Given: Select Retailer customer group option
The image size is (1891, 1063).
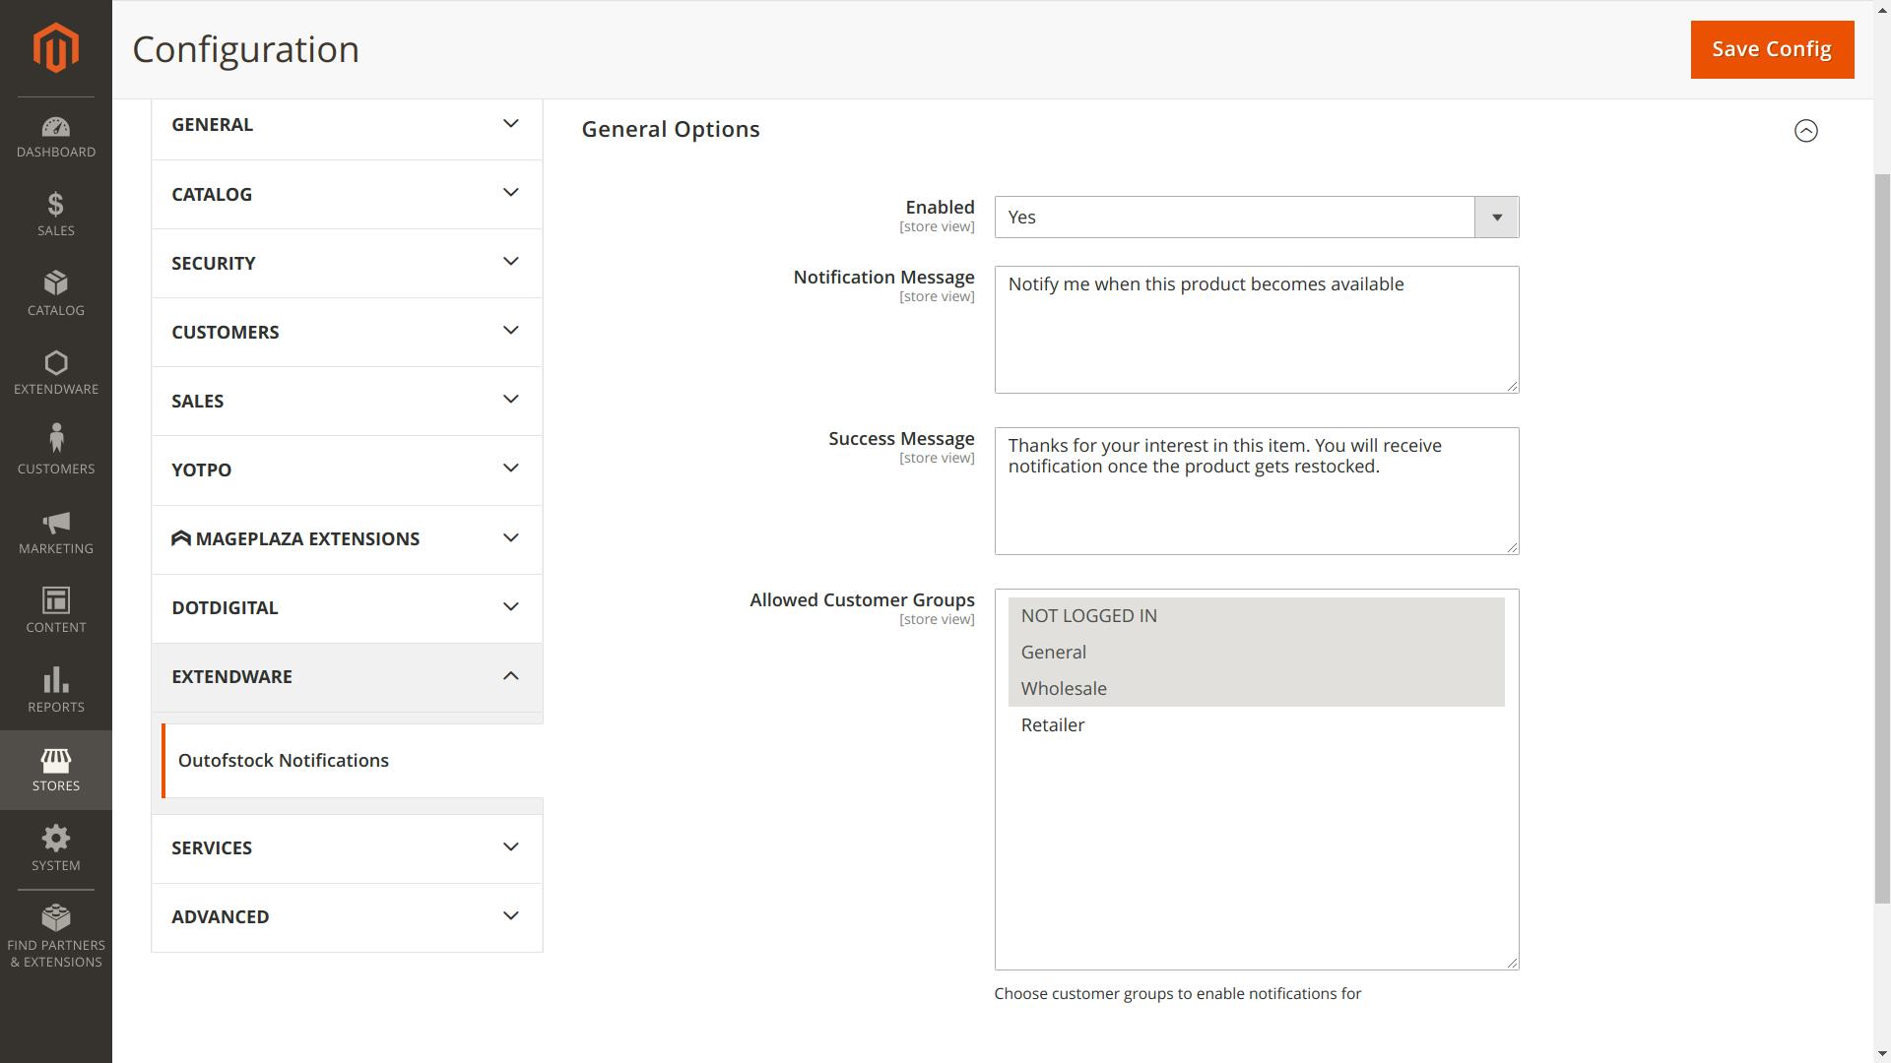Looking at the screenshot, I should point(1256,724).
